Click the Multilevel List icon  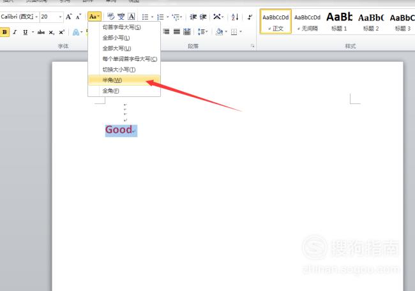(x=176, y=17)
